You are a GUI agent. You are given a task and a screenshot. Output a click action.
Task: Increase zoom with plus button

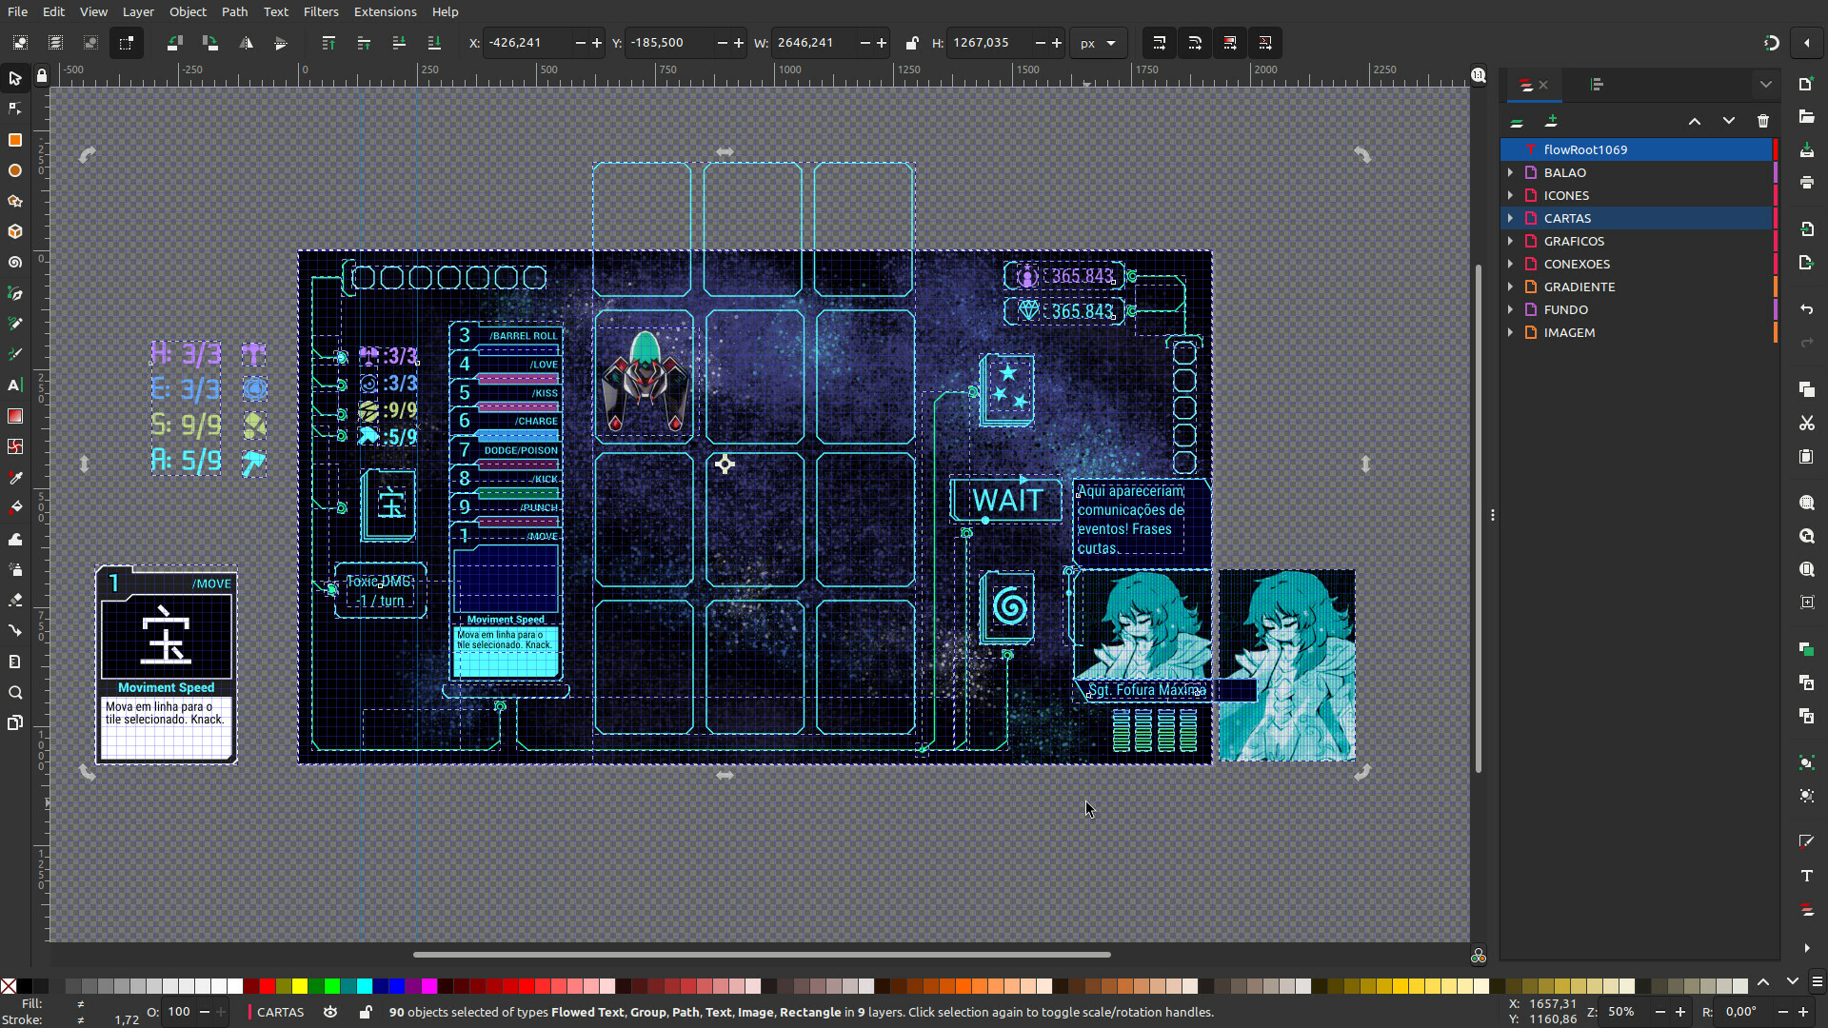point(1680,1012)
